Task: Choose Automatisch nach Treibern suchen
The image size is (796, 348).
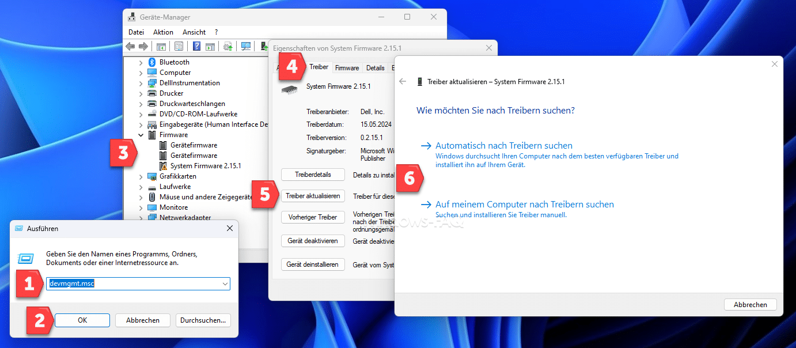Action: pos(503,146)
